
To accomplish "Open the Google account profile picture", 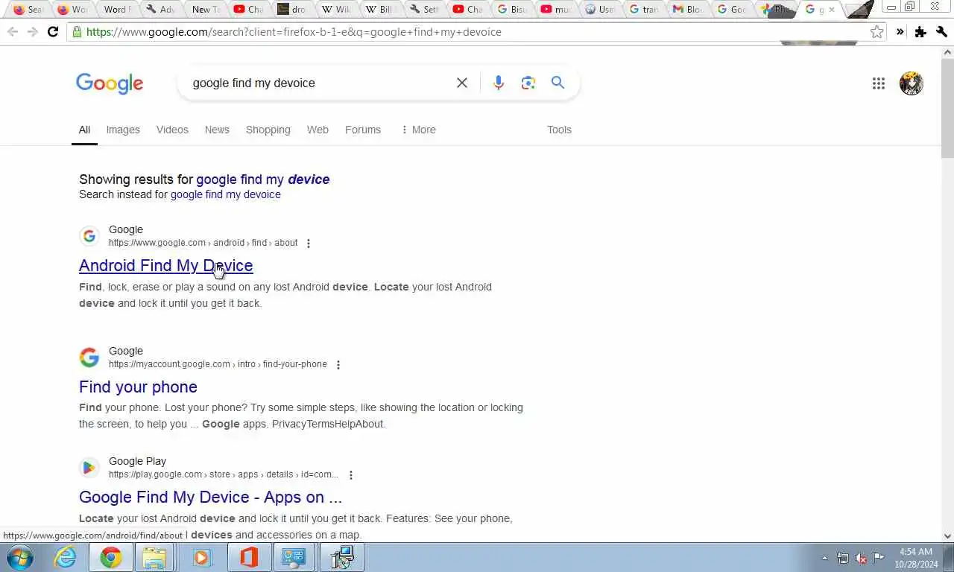I will pos(912,83).
